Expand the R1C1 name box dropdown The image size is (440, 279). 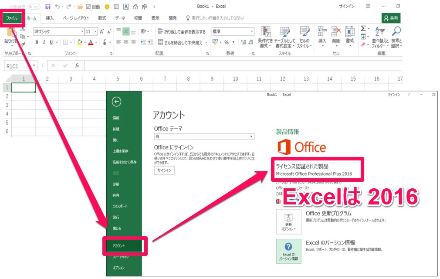point(34,66)
